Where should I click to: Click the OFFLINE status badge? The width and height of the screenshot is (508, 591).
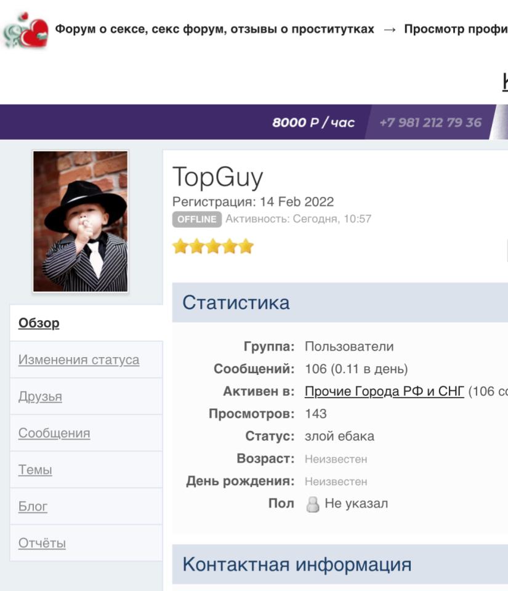click(196, 219)
